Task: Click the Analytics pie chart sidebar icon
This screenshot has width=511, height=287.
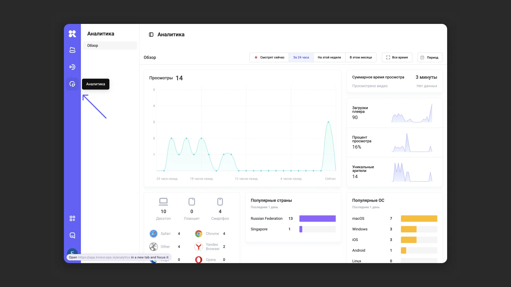Action: [x=72, y=84]
